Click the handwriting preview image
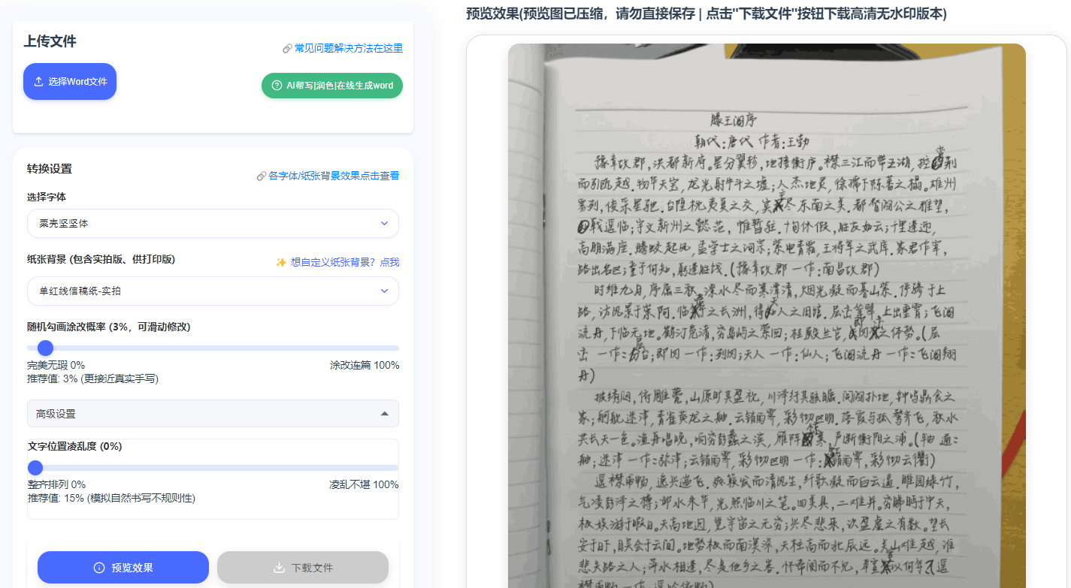 coord(767,315)
